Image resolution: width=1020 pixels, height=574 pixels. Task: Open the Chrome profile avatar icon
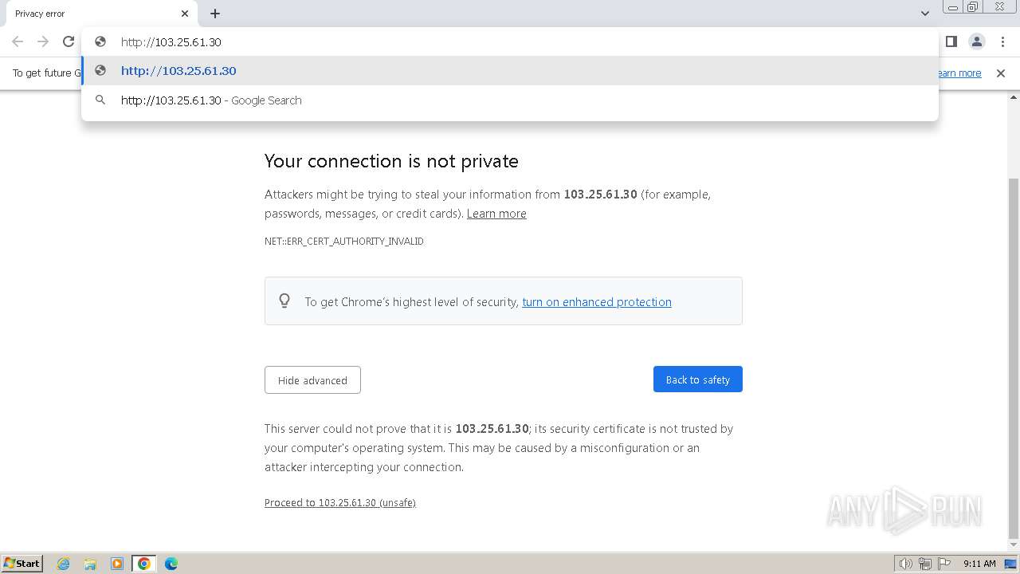point(976,41)
